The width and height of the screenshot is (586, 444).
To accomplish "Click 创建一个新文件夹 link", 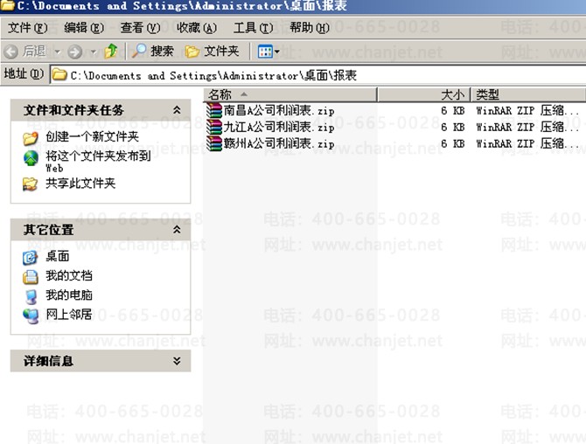I will (x=92, y=137).
